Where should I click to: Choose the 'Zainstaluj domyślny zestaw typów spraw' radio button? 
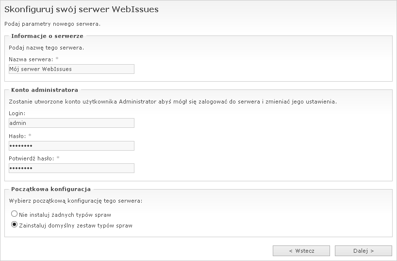point(14,225)
